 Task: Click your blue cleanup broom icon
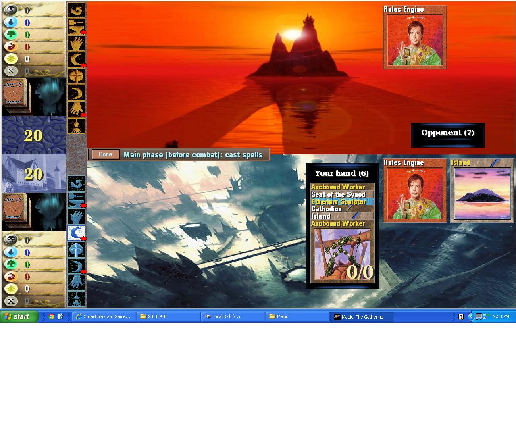(76, 299)
